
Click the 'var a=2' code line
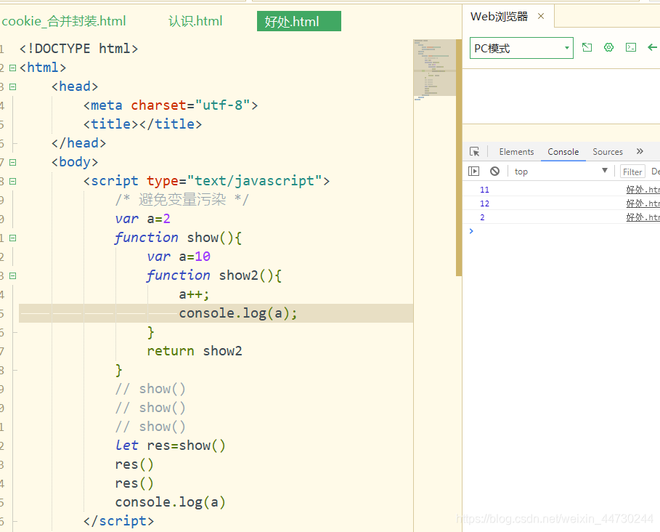(x=143, y=219)
